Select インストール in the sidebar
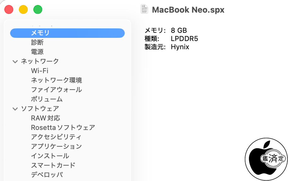This screenshot has width=288, height=181. (50, 156)
